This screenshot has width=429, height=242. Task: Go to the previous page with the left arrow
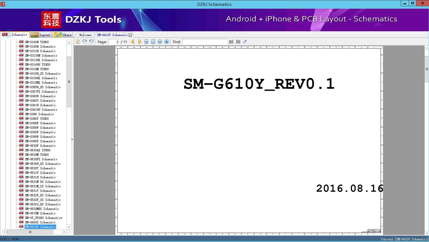(133, 42)
